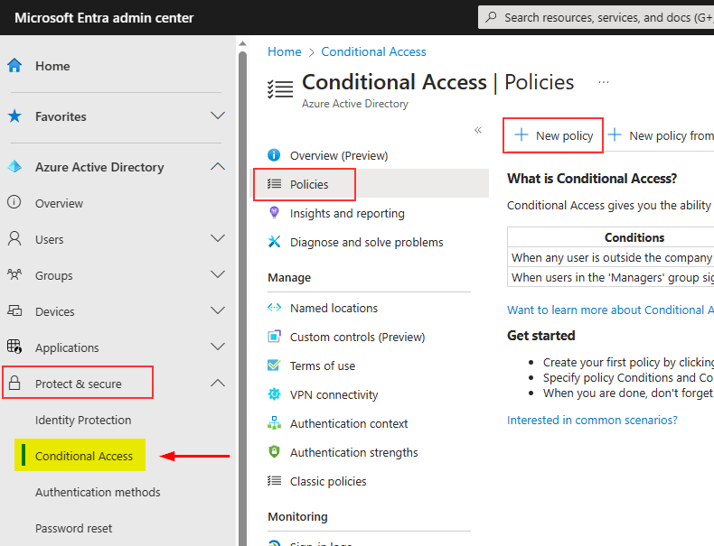Screen dimensions: 714x546
Task: Click the Named locations icon
Action: tap(275, 308)
